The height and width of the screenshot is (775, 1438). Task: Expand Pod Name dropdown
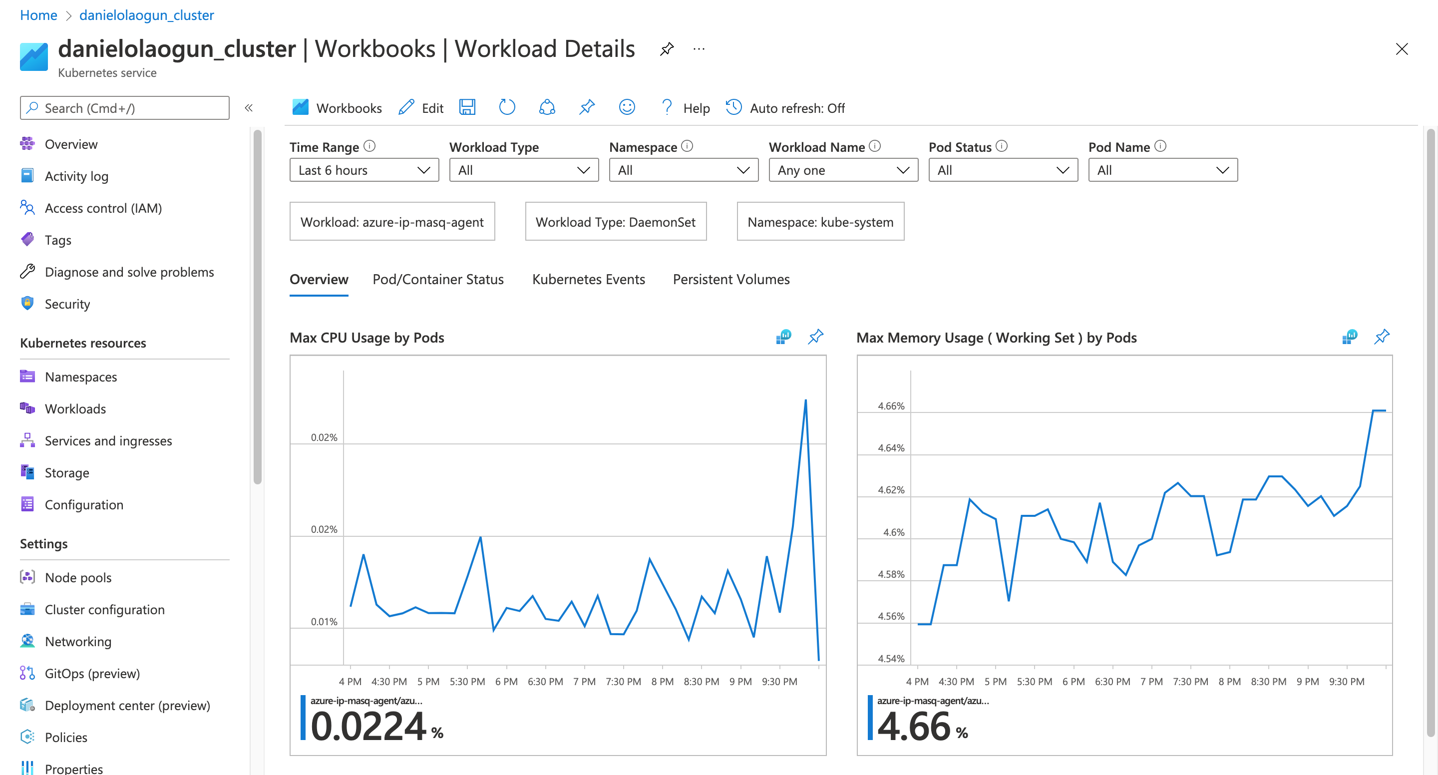pyautogui.click(x=1163, y=170)
